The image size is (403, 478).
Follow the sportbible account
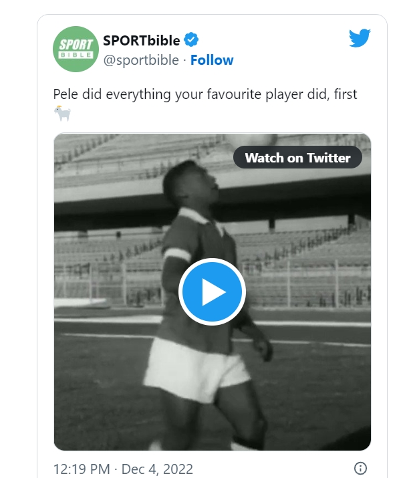pos(212,60)
